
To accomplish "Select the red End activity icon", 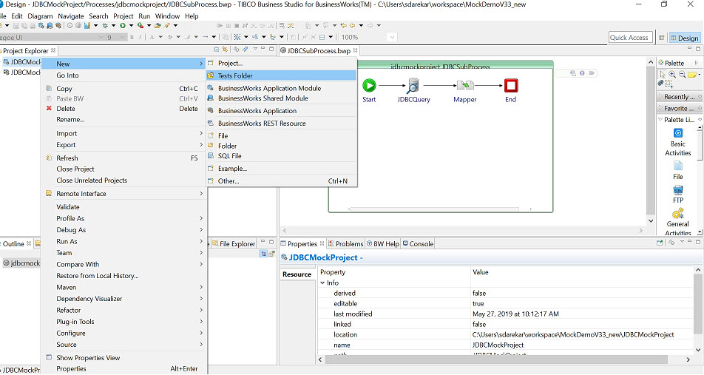I will [x=510, y=86].
